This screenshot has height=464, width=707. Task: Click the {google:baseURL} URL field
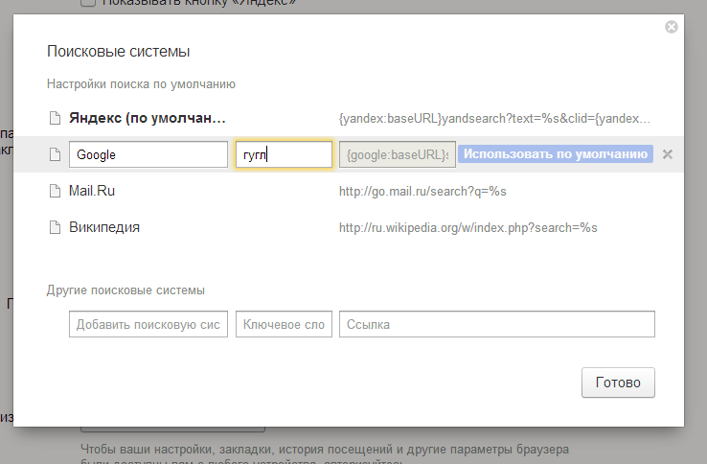click(x=398, y=154)
